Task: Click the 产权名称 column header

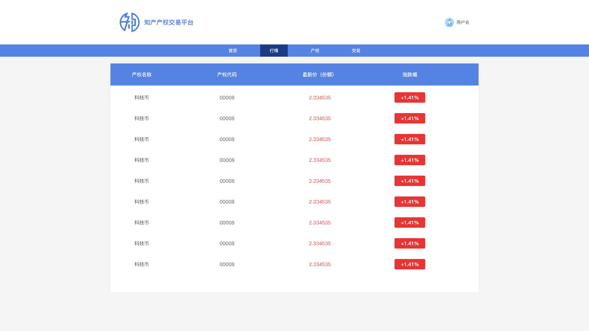Action: (x=141, y=74)
